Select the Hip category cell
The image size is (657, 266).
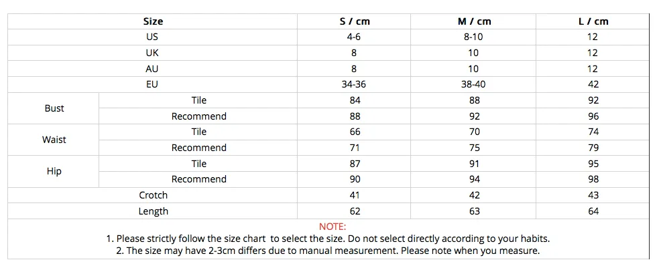pos(54,172)
